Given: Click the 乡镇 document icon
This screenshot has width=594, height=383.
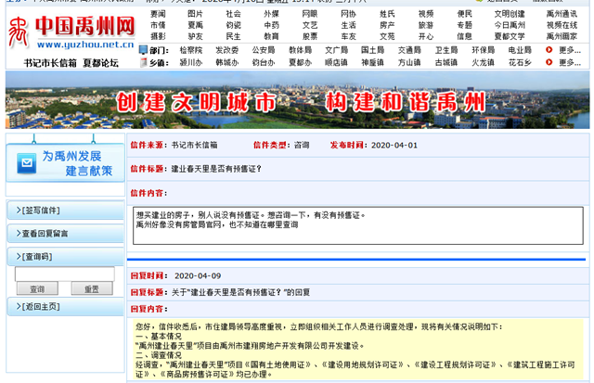Looking at the screenshot, I should point(143,62).
